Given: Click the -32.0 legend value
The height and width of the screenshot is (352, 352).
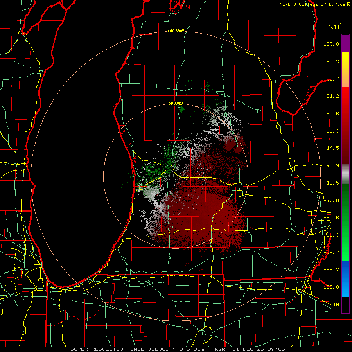Looking at the screenshot, I should (331, 201).
